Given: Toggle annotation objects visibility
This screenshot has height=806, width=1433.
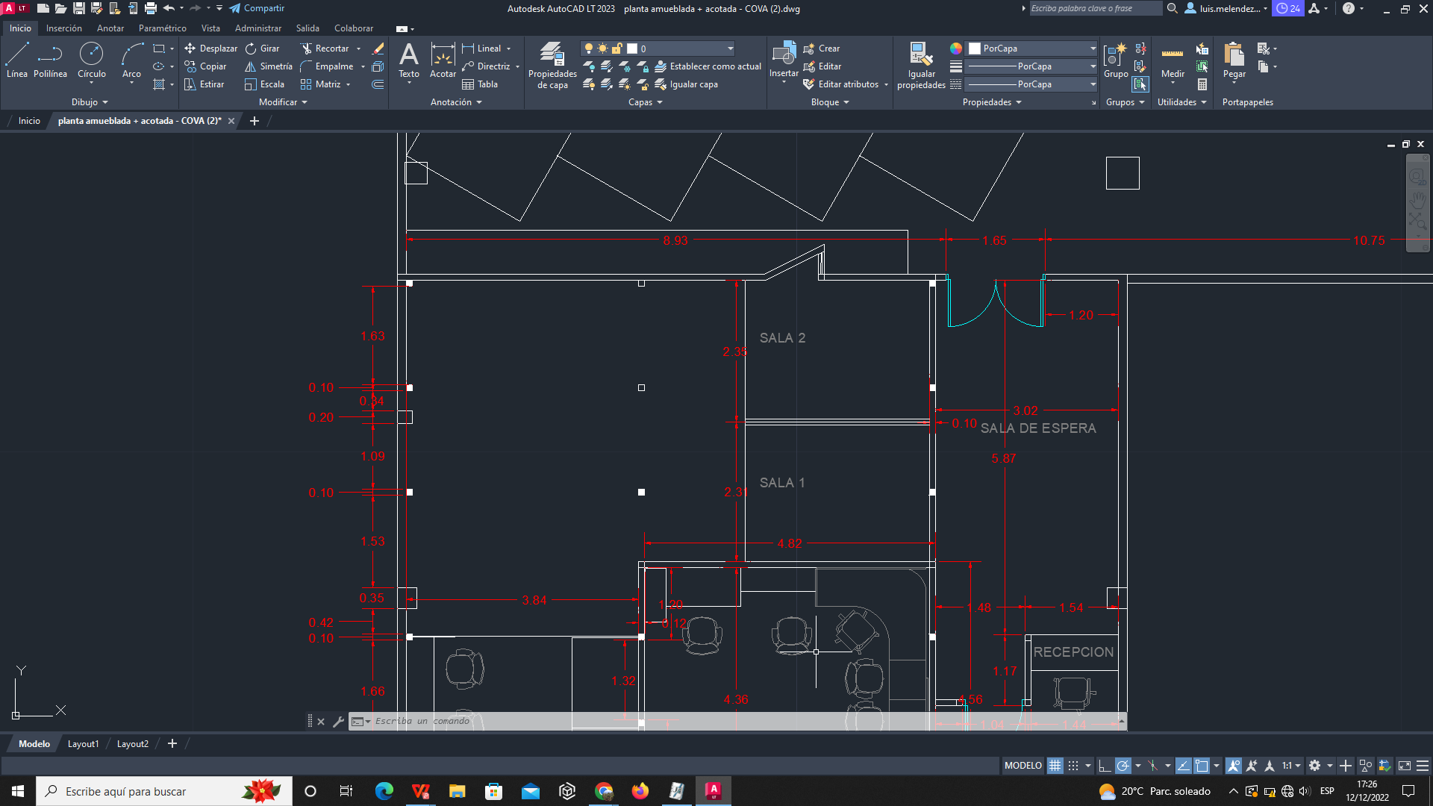Looking at the screenshot, I should (x=1234, y=766).
